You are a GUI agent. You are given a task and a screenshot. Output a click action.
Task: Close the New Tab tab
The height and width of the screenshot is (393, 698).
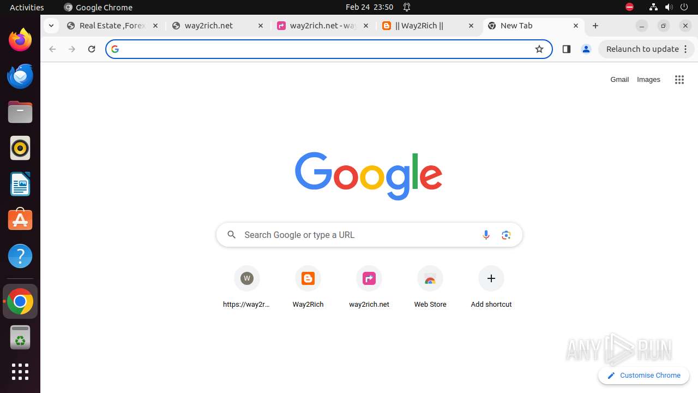576,26
